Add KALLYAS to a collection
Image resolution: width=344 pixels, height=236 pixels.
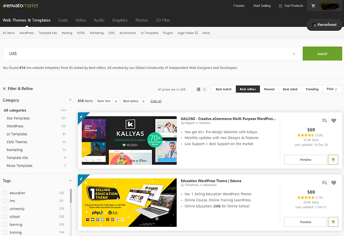(324, 120)
